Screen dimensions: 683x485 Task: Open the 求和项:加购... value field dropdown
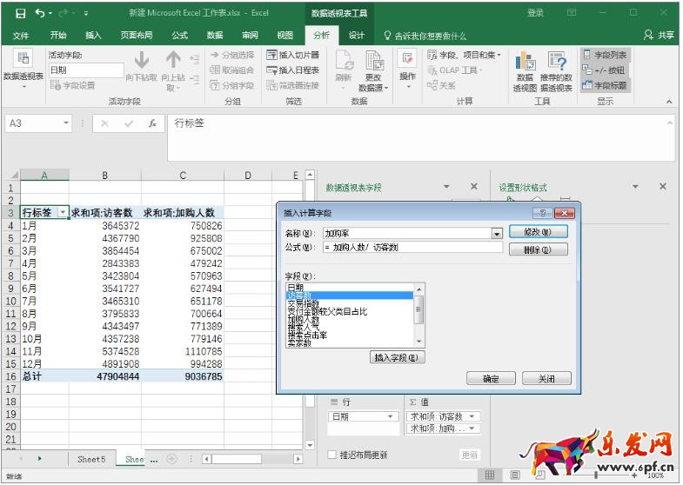tap(472, 429)
